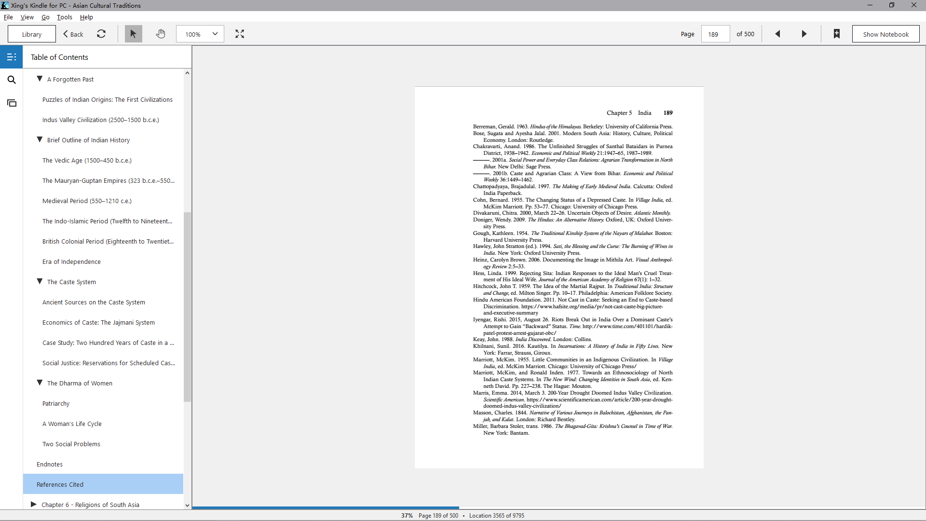The height and width of the screenshot is (521, 926).
Task: Click Show Notebook button
Action: [x=885, y=34]
